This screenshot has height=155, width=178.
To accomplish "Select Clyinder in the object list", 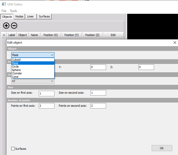I will [x=33, y=73].
